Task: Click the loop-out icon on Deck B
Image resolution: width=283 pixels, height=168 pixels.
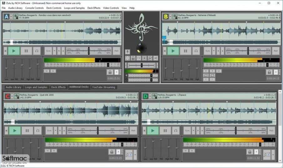Action: [x=212, y=75]
